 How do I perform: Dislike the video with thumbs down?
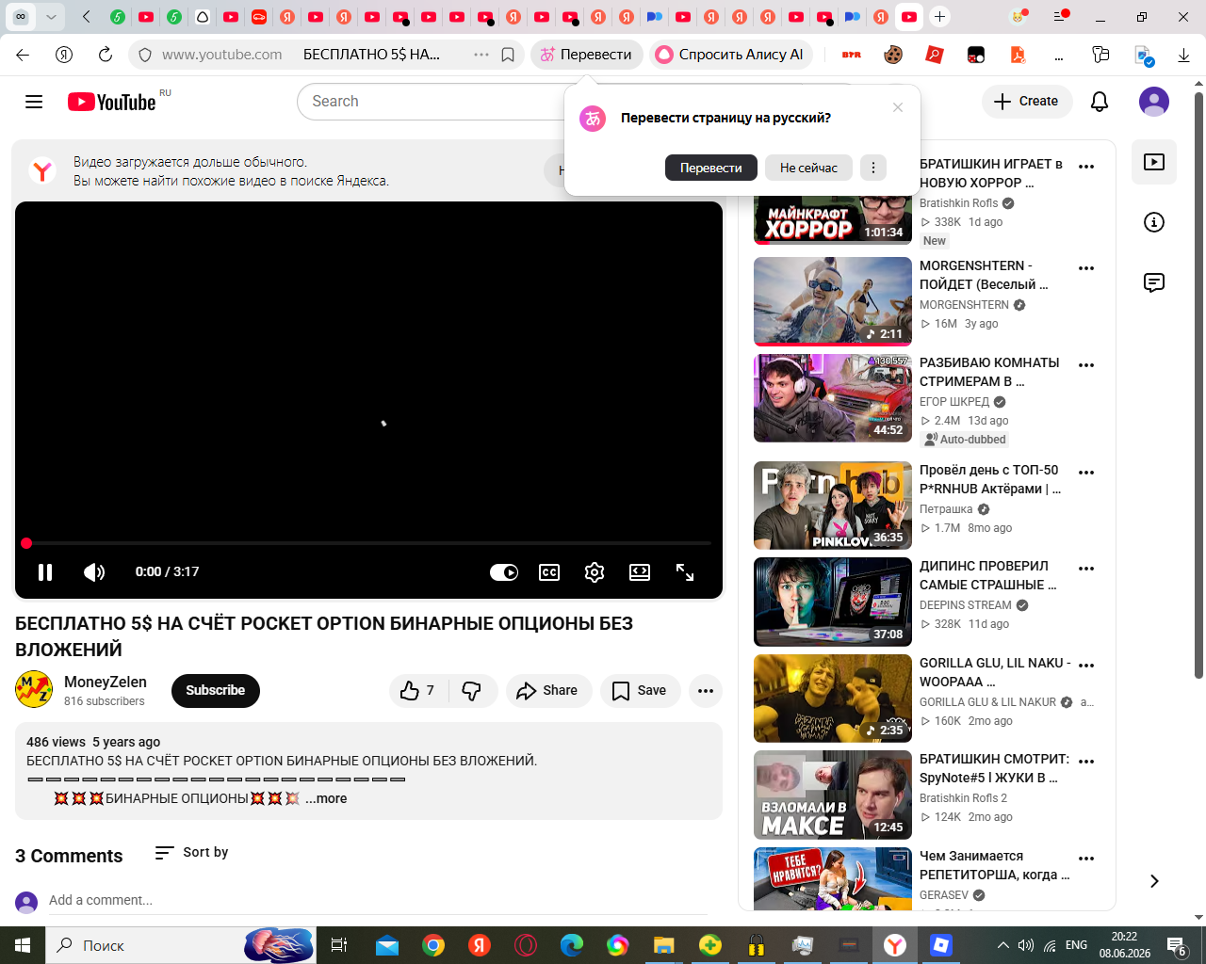point(473,691)
